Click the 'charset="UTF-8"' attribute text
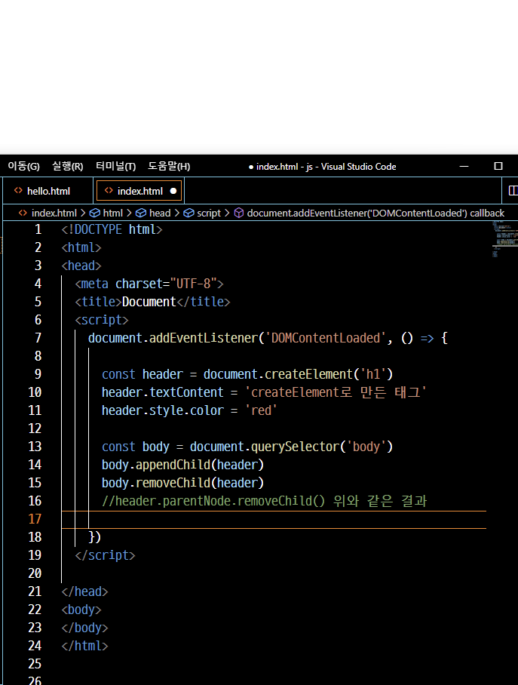 (x=166, y=284)
